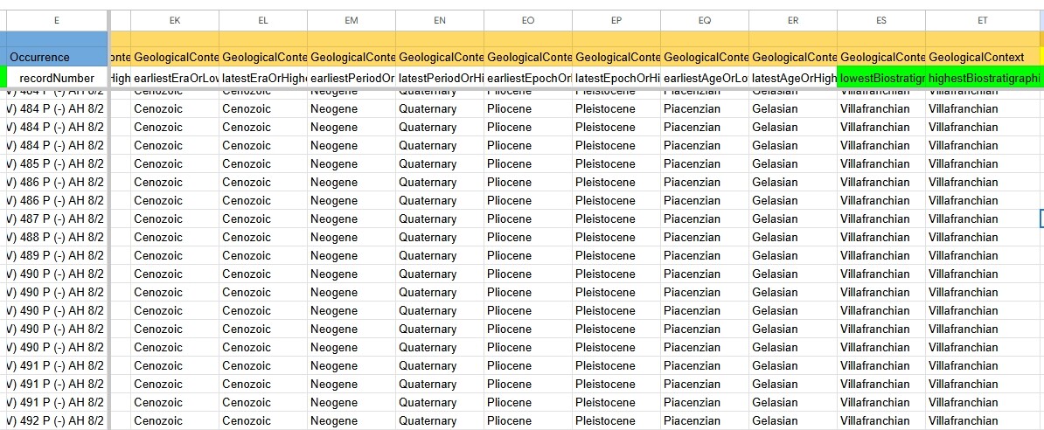Image resolution: width=1044 pixels, height=430 pixels.
Task: Select the latestEpochOrHi header cell
Action: click(x=616, y=77)
